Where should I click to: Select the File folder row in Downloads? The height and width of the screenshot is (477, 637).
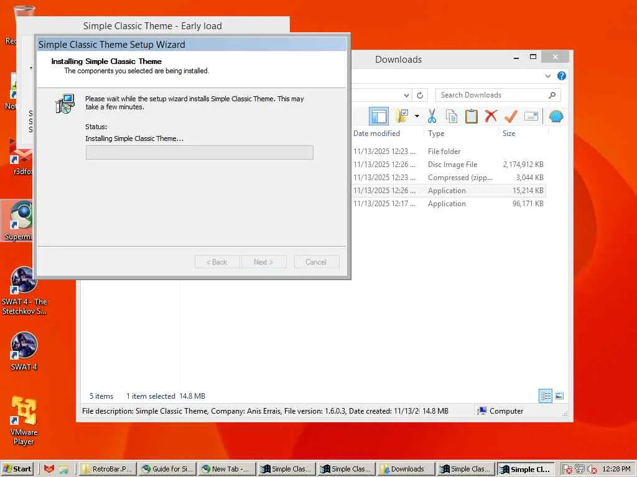coord(449,152)
